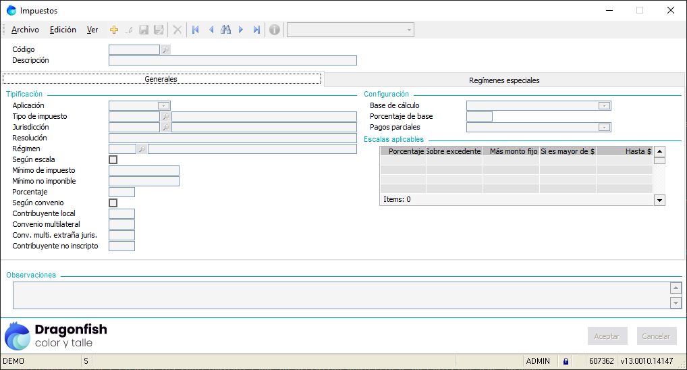Open the toolbar combo box dropdown
This screenshot has height=370, width=687.
[409, 30]
